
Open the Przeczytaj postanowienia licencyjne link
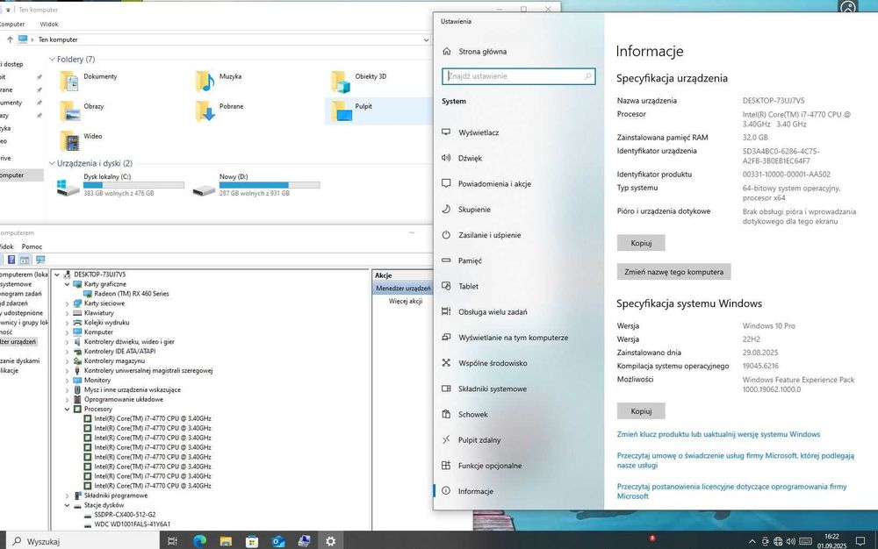pyautogui.click(x=732, y=491)
